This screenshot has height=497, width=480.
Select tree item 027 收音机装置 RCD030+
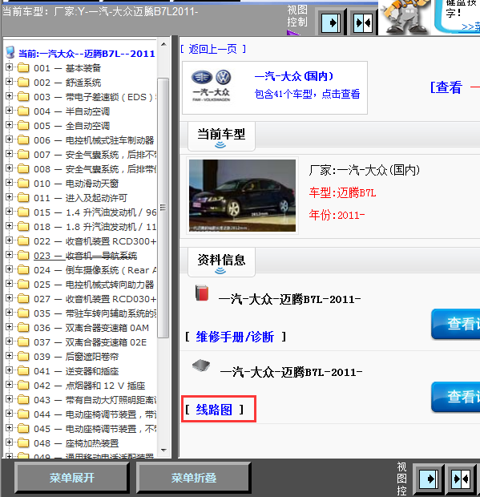(x=95, y=298)
